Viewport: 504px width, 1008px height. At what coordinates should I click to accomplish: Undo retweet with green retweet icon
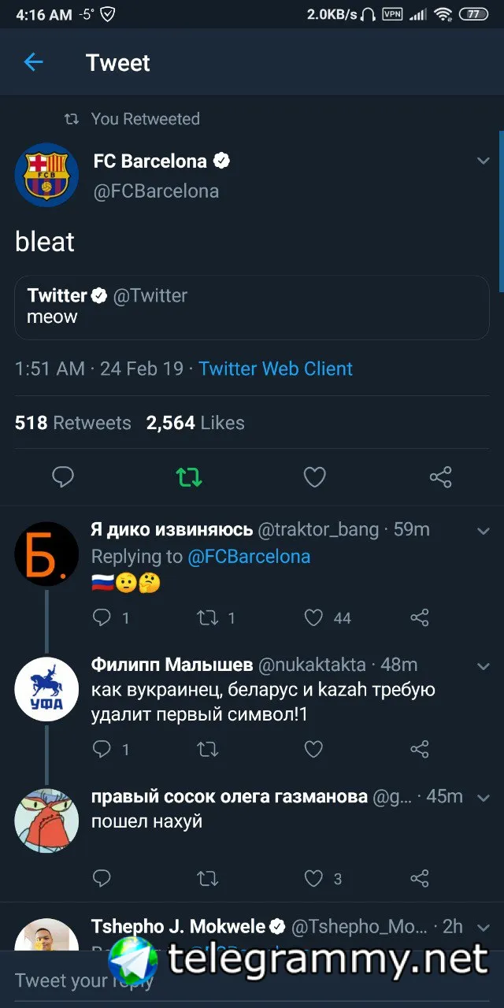(x=189, y=476)
